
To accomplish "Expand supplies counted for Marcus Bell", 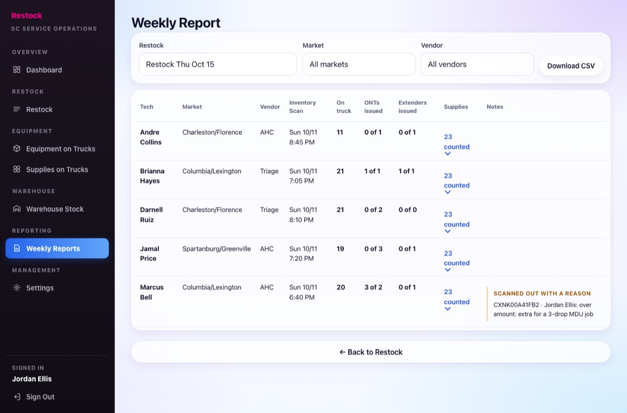I will tap(457, 300).
